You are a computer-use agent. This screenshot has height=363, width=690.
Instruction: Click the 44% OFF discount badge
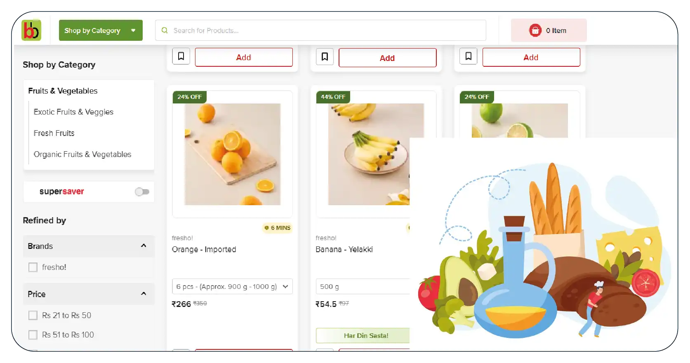333,97
